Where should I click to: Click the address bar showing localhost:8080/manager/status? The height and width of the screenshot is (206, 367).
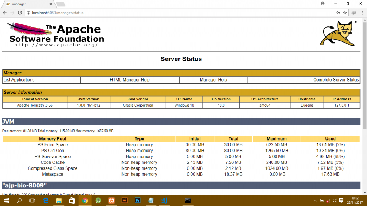(182, 13)
